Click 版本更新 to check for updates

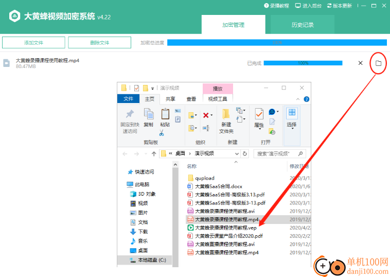click(340, 6)
